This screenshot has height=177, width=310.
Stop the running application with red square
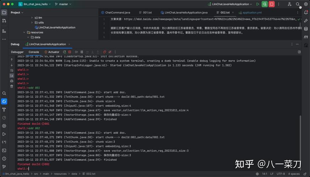tap(272, 4)
